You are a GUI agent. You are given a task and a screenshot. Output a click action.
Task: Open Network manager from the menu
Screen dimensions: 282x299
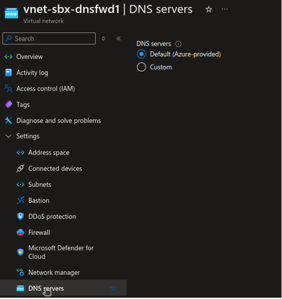54,272
